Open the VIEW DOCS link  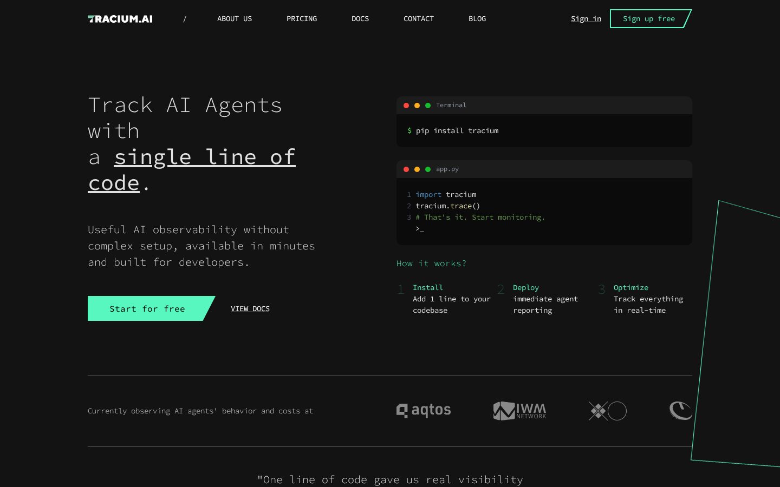coord(250,309)
